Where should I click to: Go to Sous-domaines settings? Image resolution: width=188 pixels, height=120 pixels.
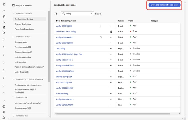click(x=21, y=42)
